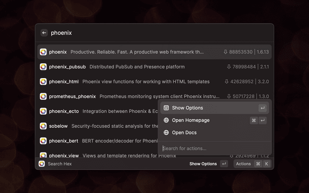The height and width of the screenshot is (193, 309).
Task: Click the sobelow package icon
Action: point(43,126)
